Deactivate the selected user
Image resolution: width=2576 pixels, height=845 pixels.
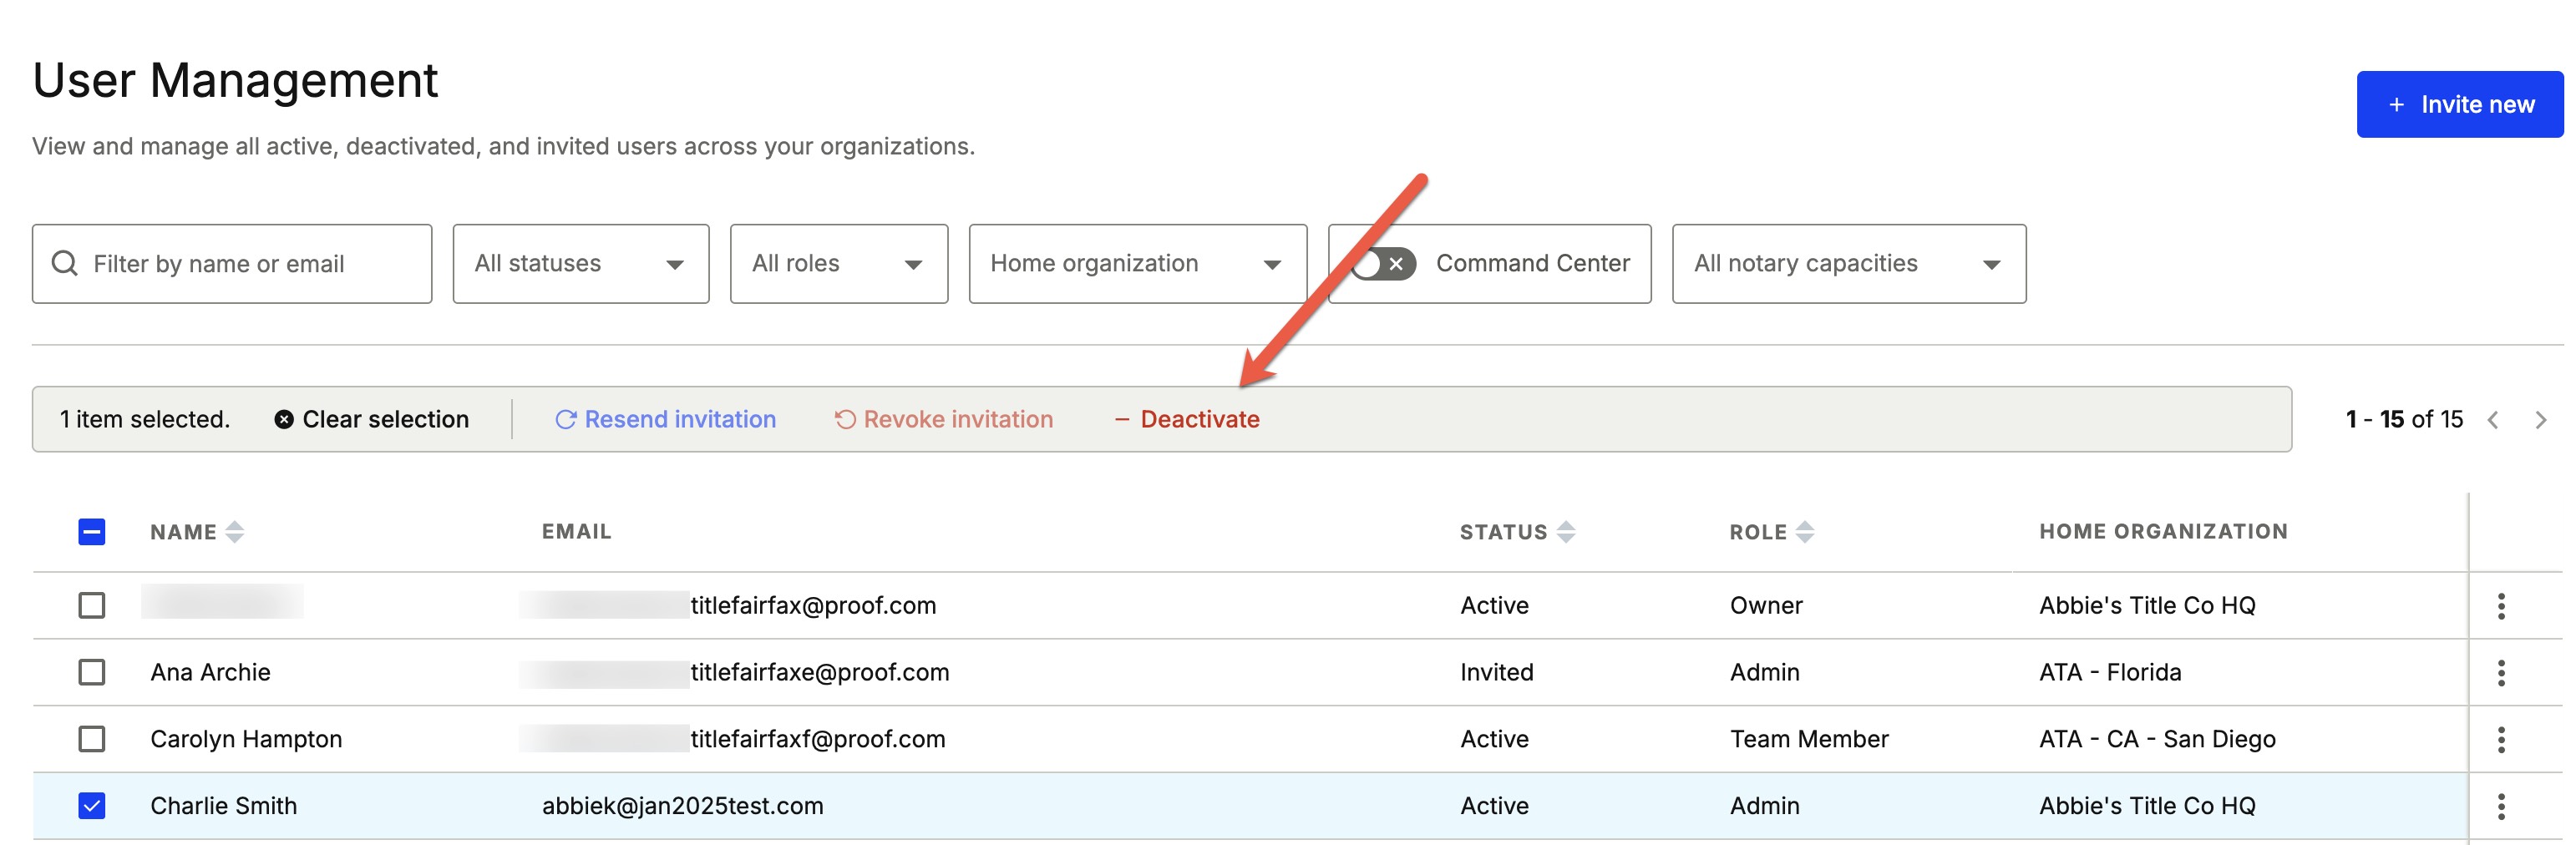click(1187, 419)
